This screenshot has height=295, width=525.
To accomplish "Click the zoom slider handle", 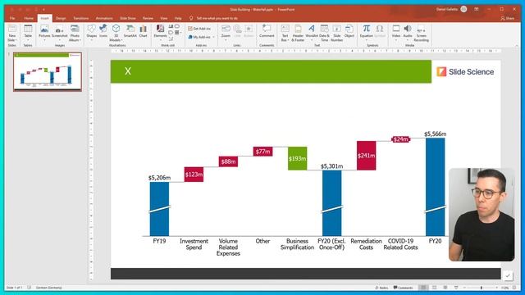I will (482, 288).
